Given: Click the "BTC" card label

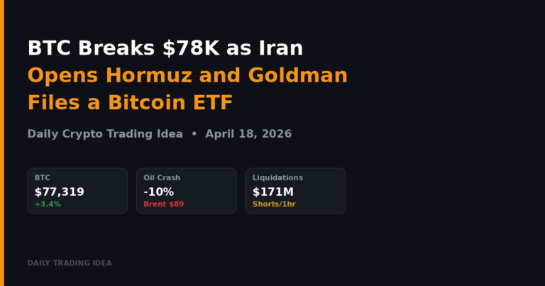Looking at the screenshot, I should (43, 177).
